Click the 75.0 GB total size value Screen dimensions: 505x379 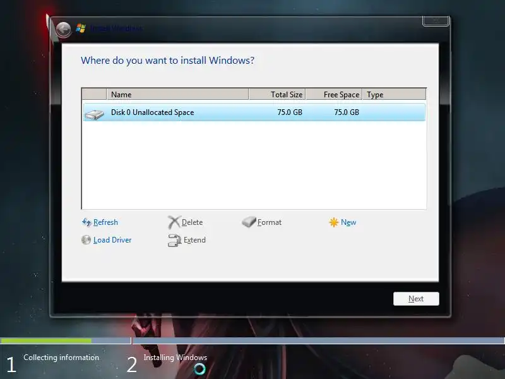pyautogui.click(x=290, y=112)
